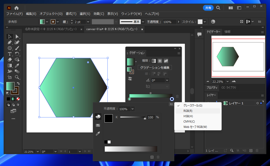
Task: Select the Pen tool in the toolbar
Action: click(10, 42)
